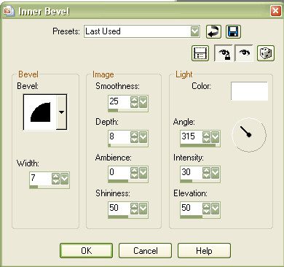Reset settings to default with arrow icon

(213, 32)
